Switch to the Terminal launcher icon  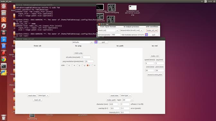(4, 66)
